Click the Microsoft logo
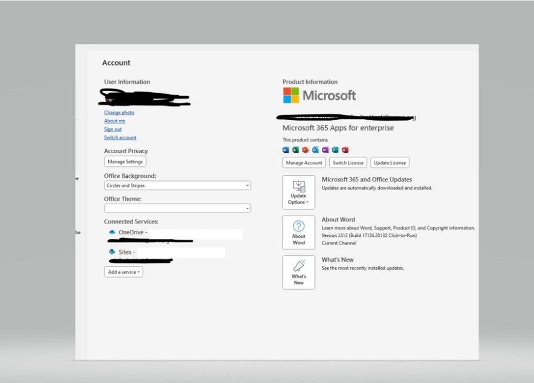Screen dimensions: 534x383 pyautogui.click(x=319, y=95)
